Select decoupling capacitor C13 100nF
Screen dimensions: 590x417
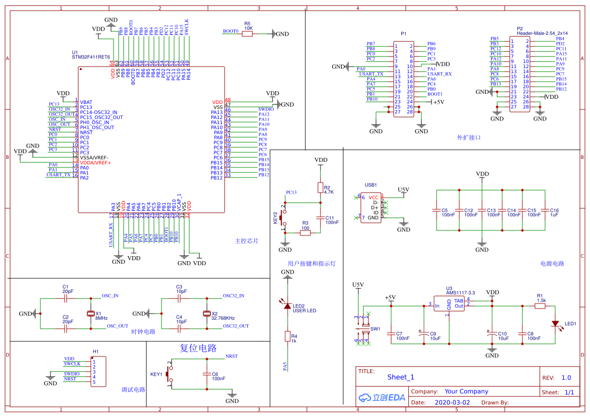coord(482,210)
